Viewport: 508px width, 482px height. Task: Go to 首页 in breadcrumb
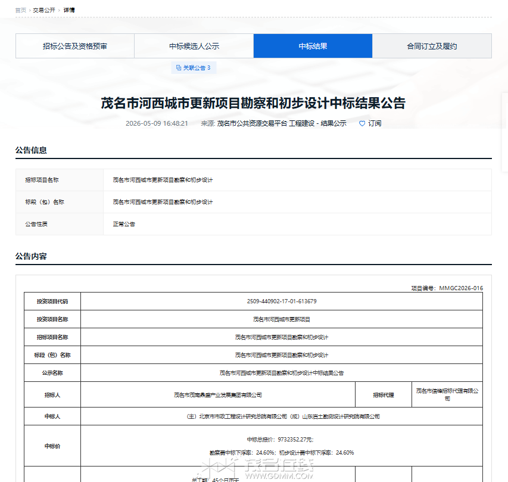click(21, 10)
